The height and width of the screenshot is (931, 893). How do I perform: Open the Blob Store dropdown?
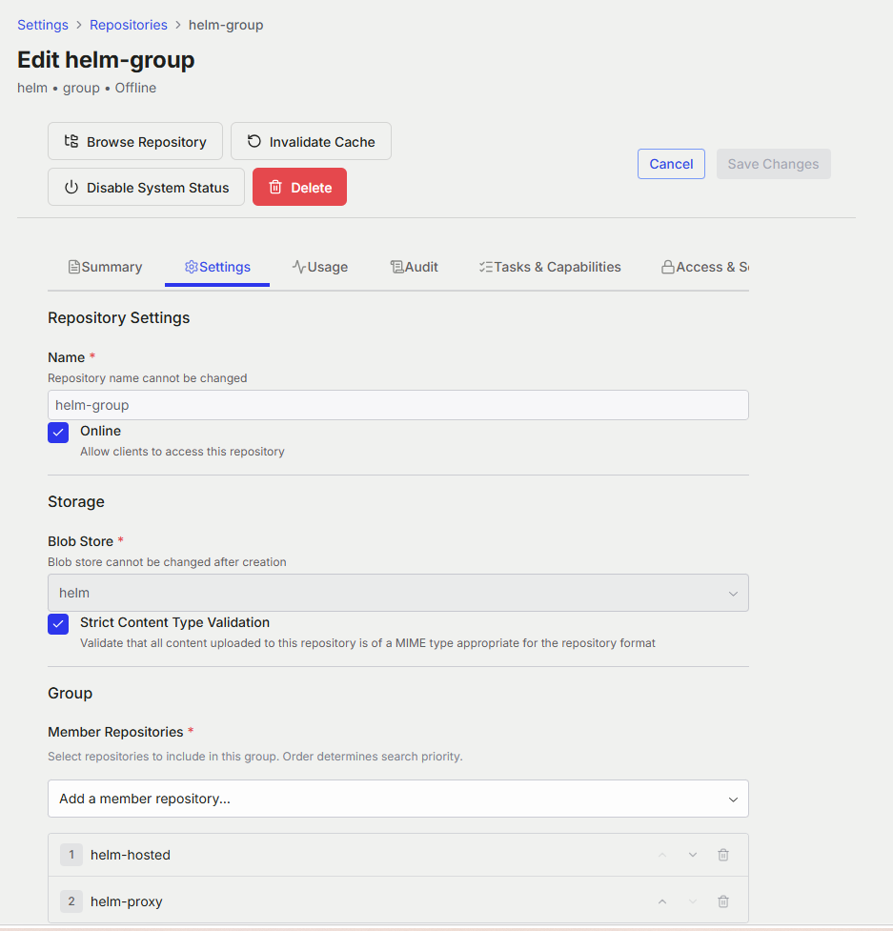[397, 593]
